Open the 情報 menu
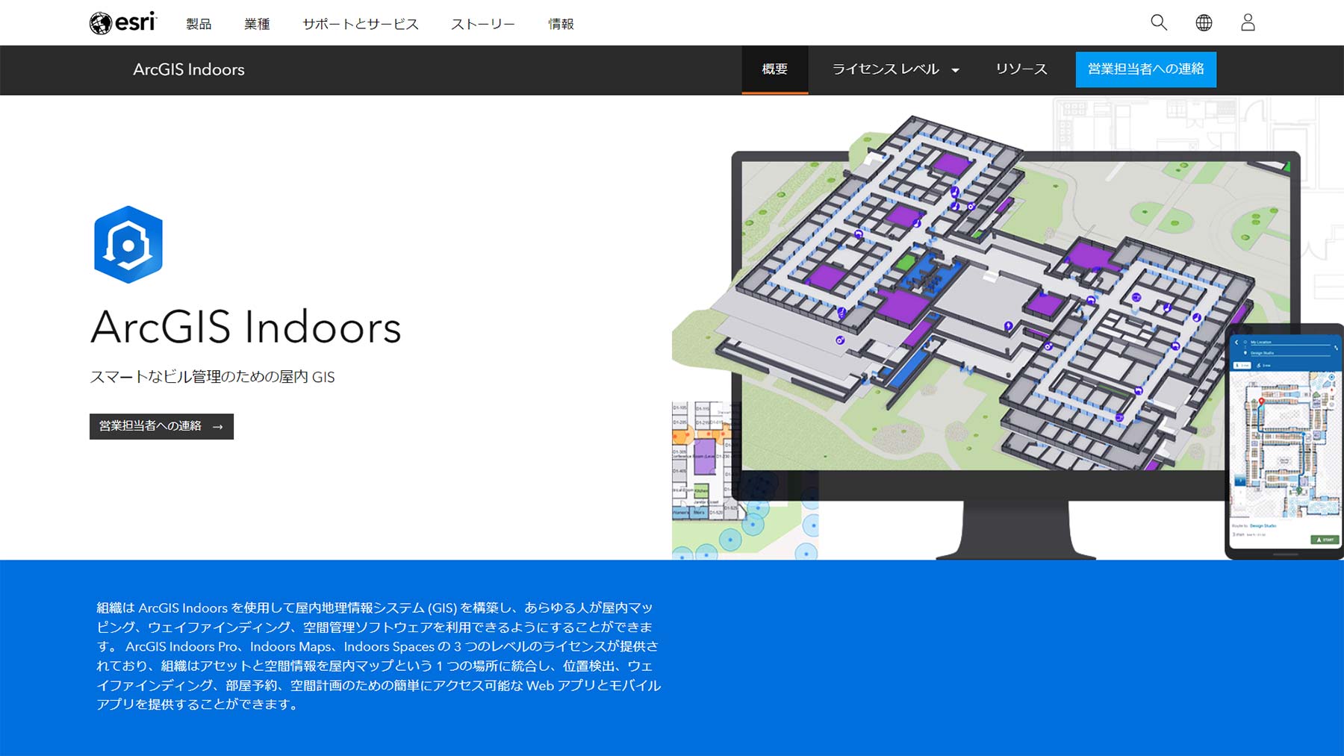 coord(561,24)
